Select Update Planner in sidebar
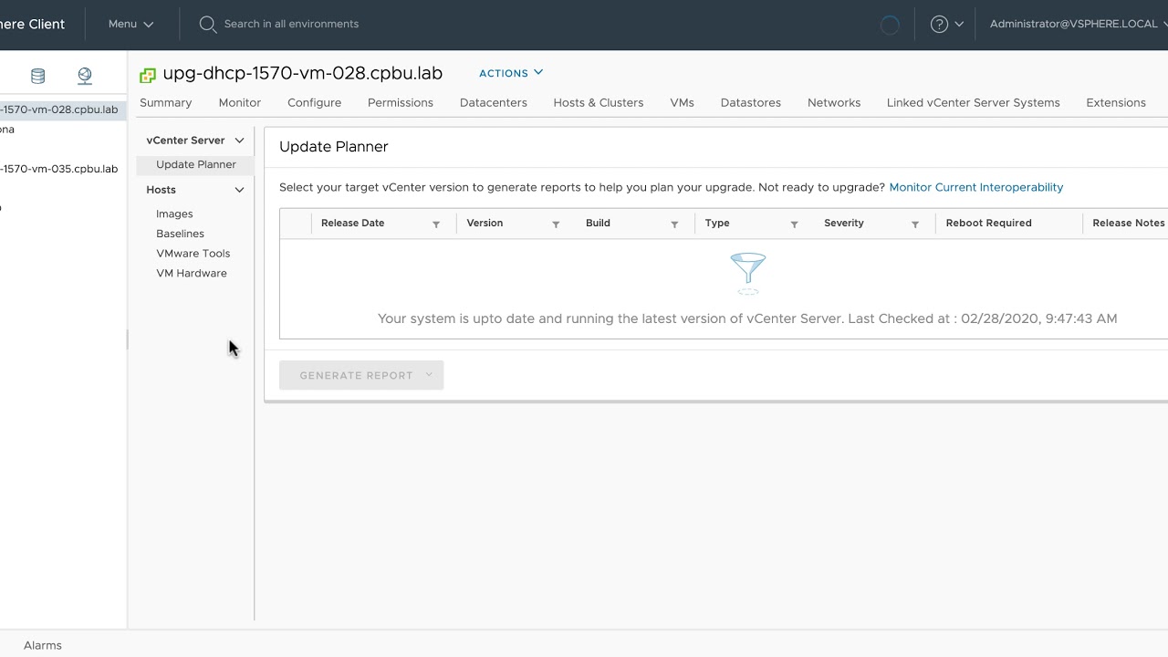The image size is (1168, 657). point(195,164)
